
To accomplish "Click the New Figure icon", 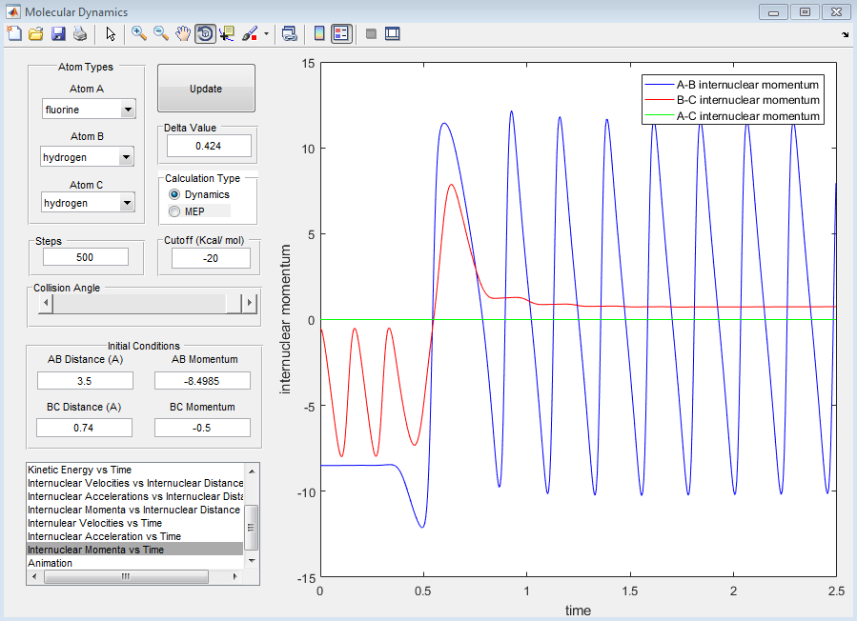I will coord(14,33).
